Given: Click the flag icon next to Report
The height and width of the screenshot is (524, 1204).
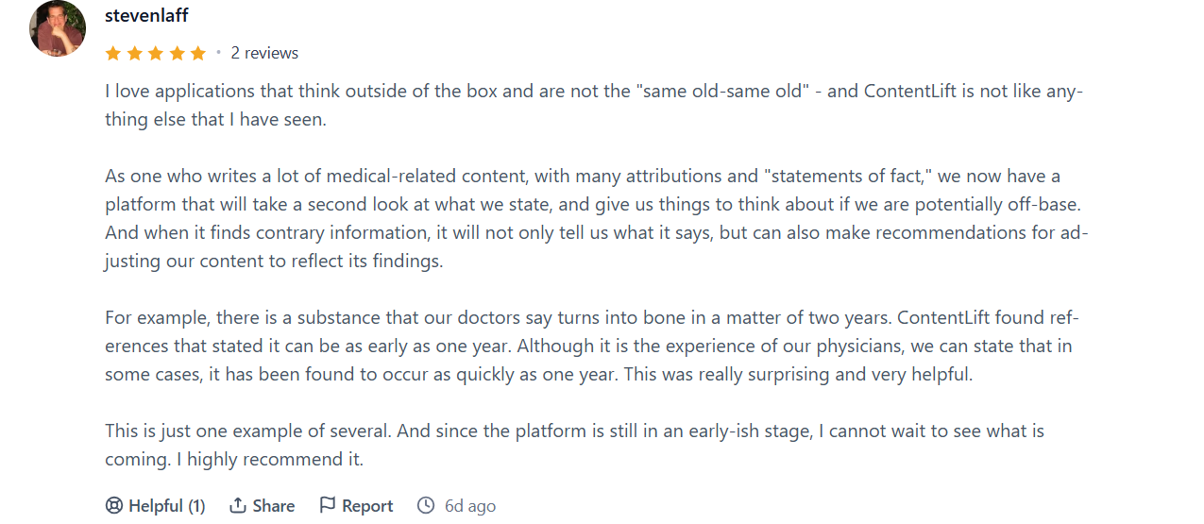Looking at the screenshot, I should (x=328, y=506).
